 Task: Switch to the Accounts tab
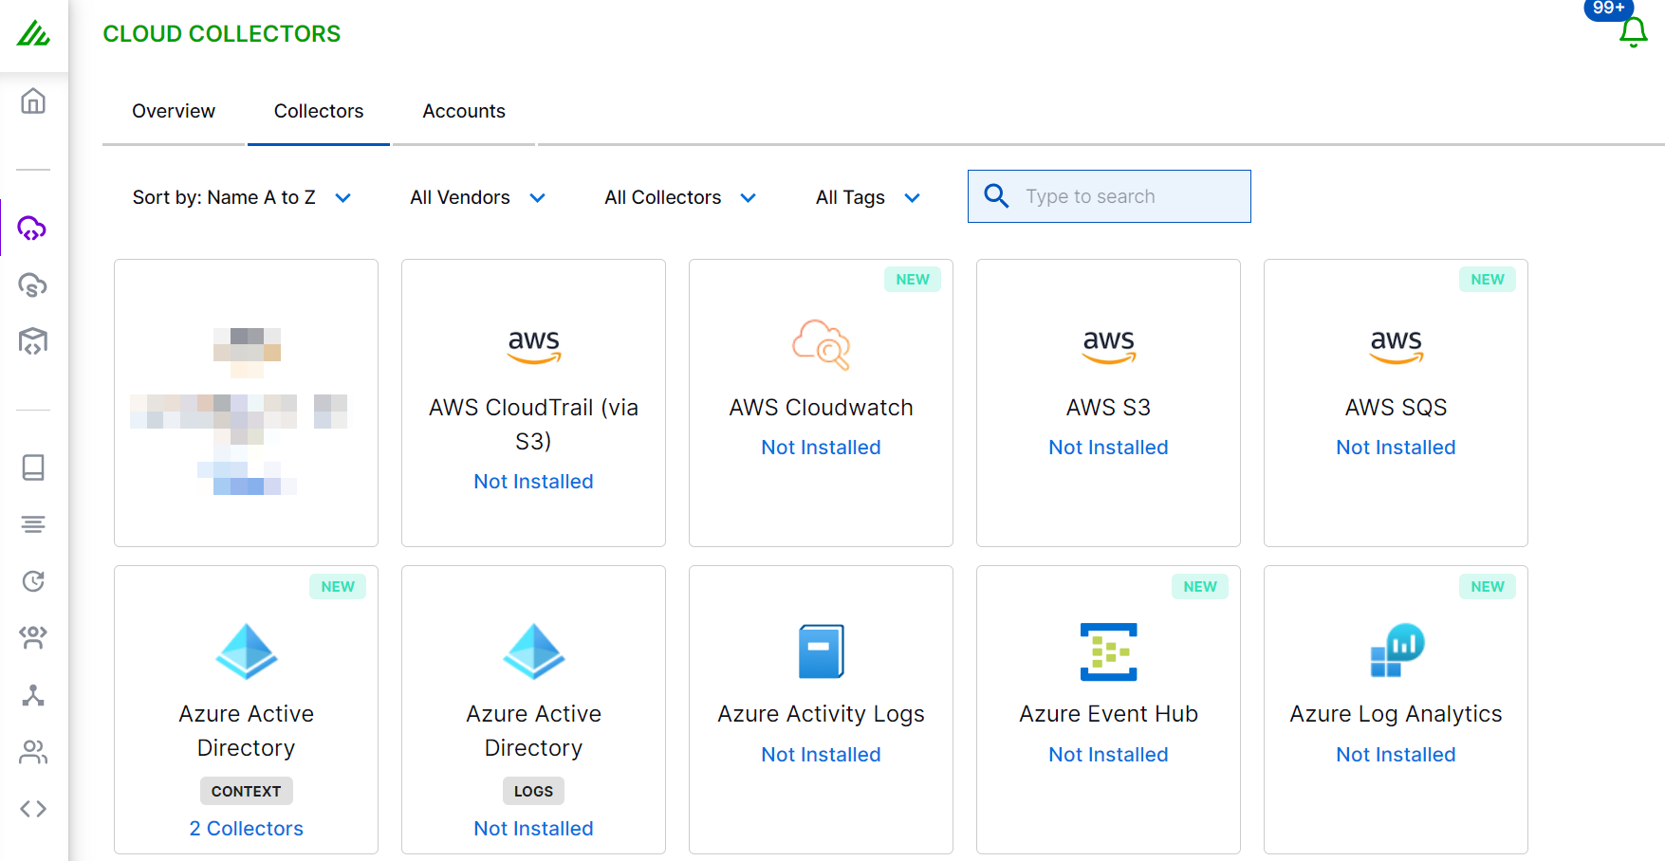click(464, 111)
